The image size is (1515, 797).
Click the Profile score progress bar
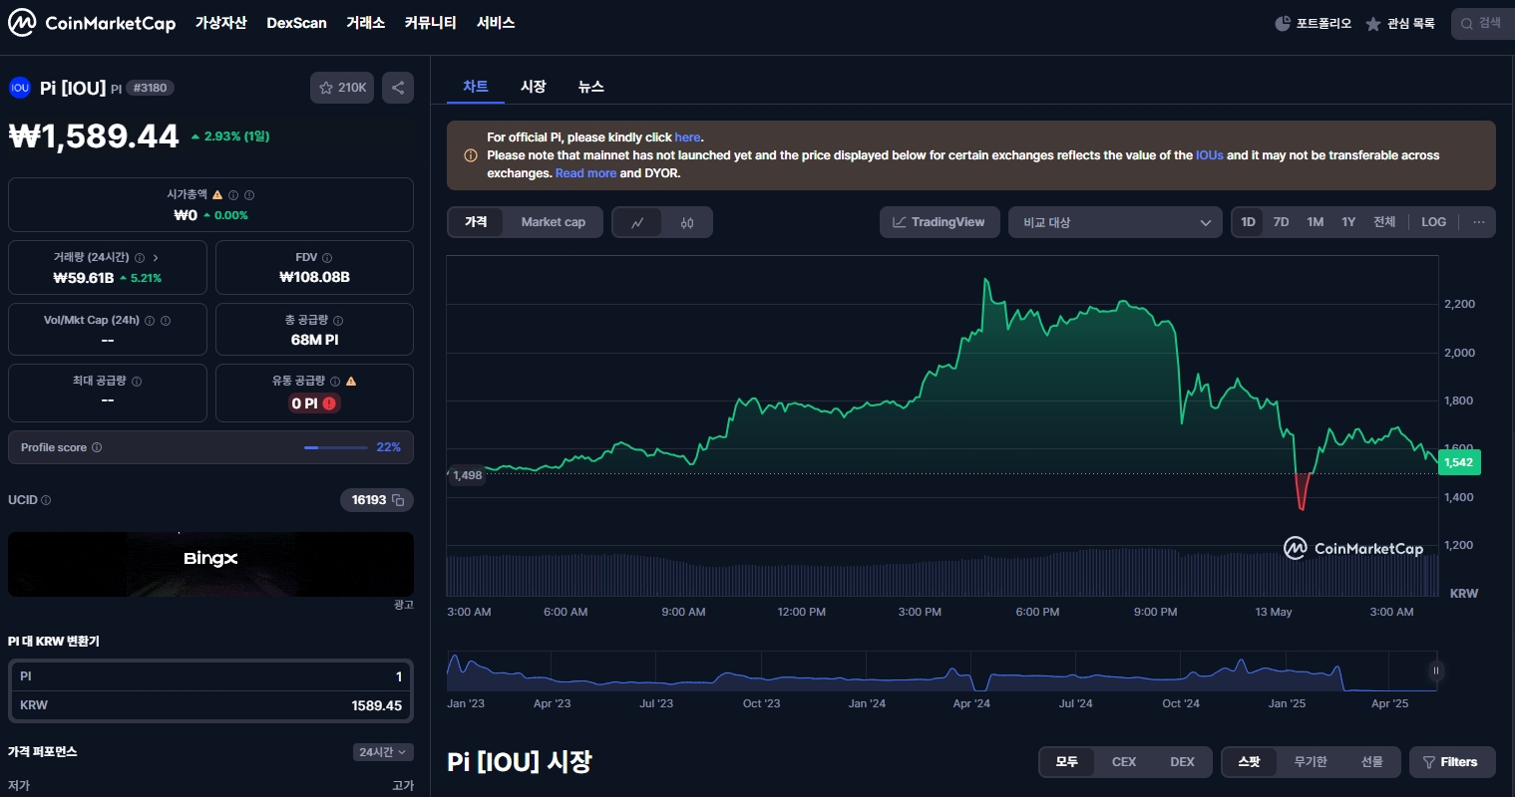(335, 447)
